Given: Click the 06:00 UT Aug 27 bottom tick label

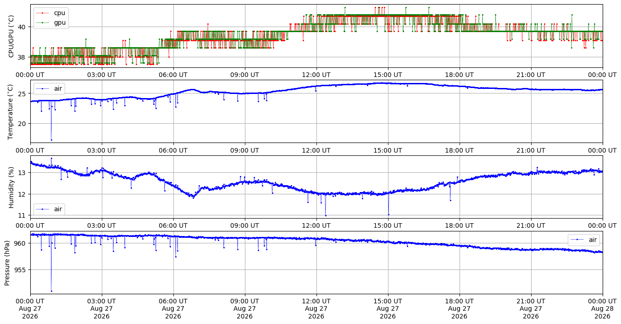Looking at the screenshot, I should [x=173, y=310].
